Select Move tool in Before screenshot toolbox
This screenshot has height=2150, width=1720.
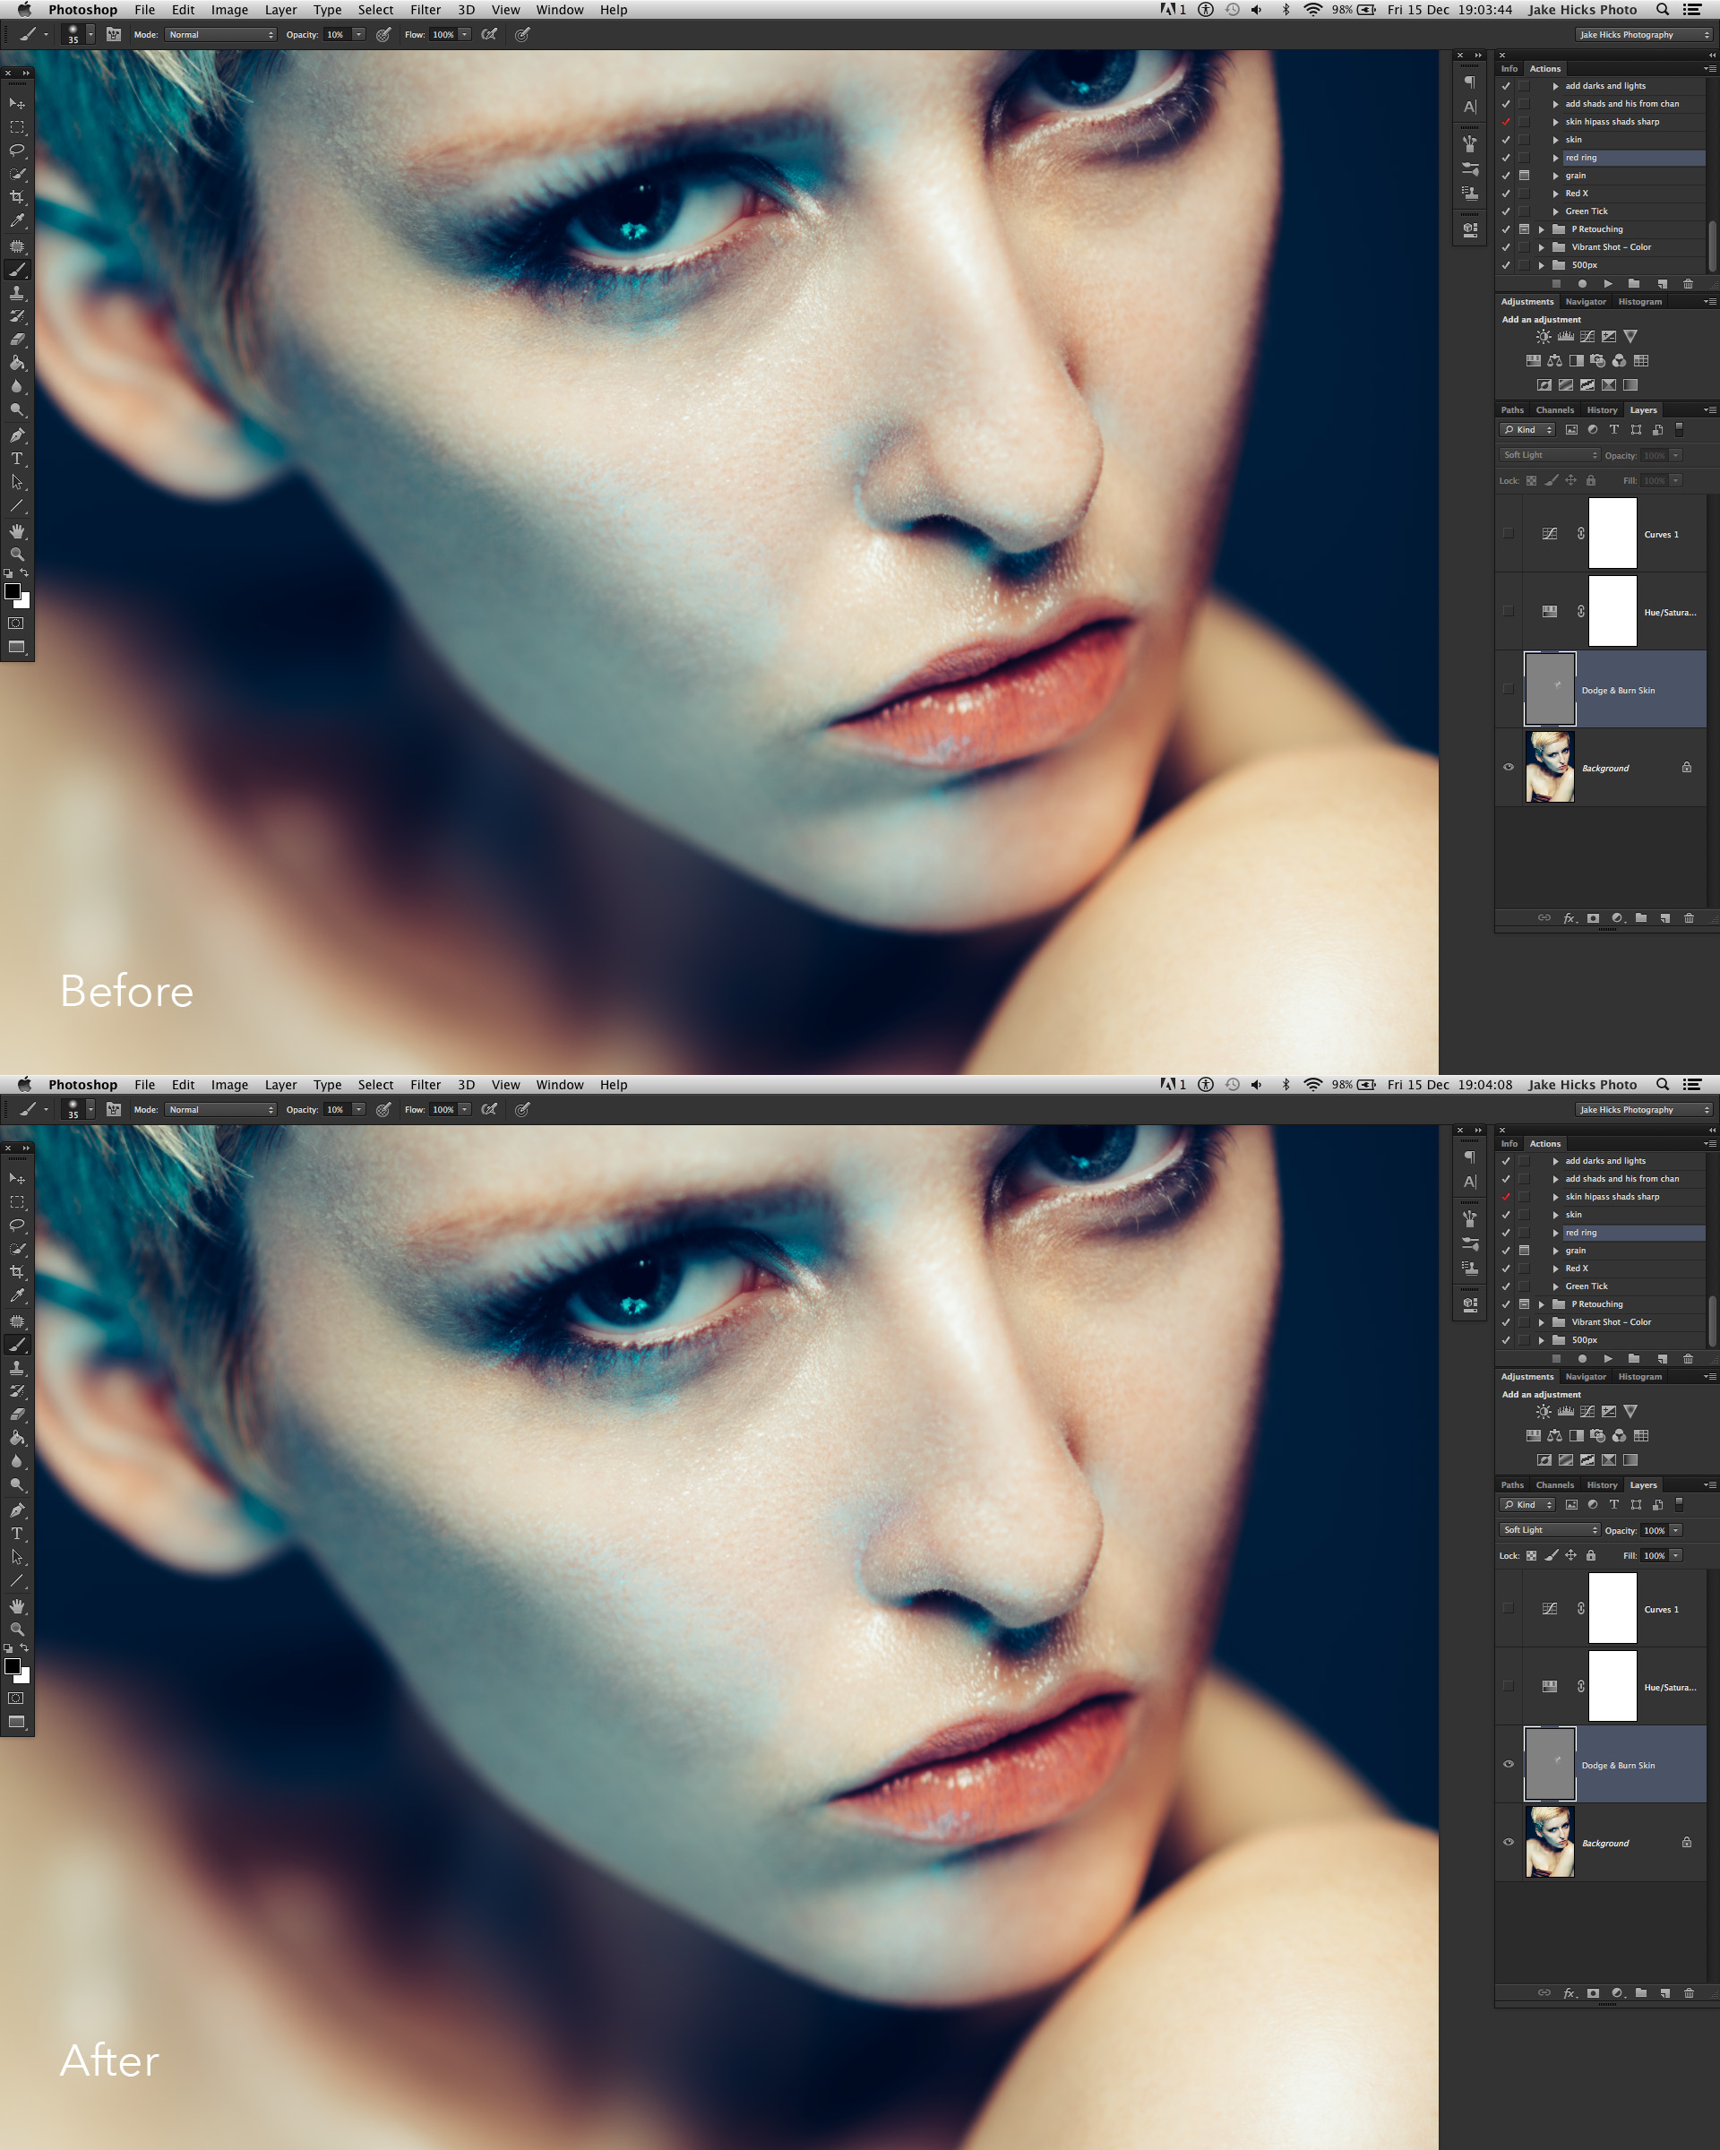[x=17, y=104]
